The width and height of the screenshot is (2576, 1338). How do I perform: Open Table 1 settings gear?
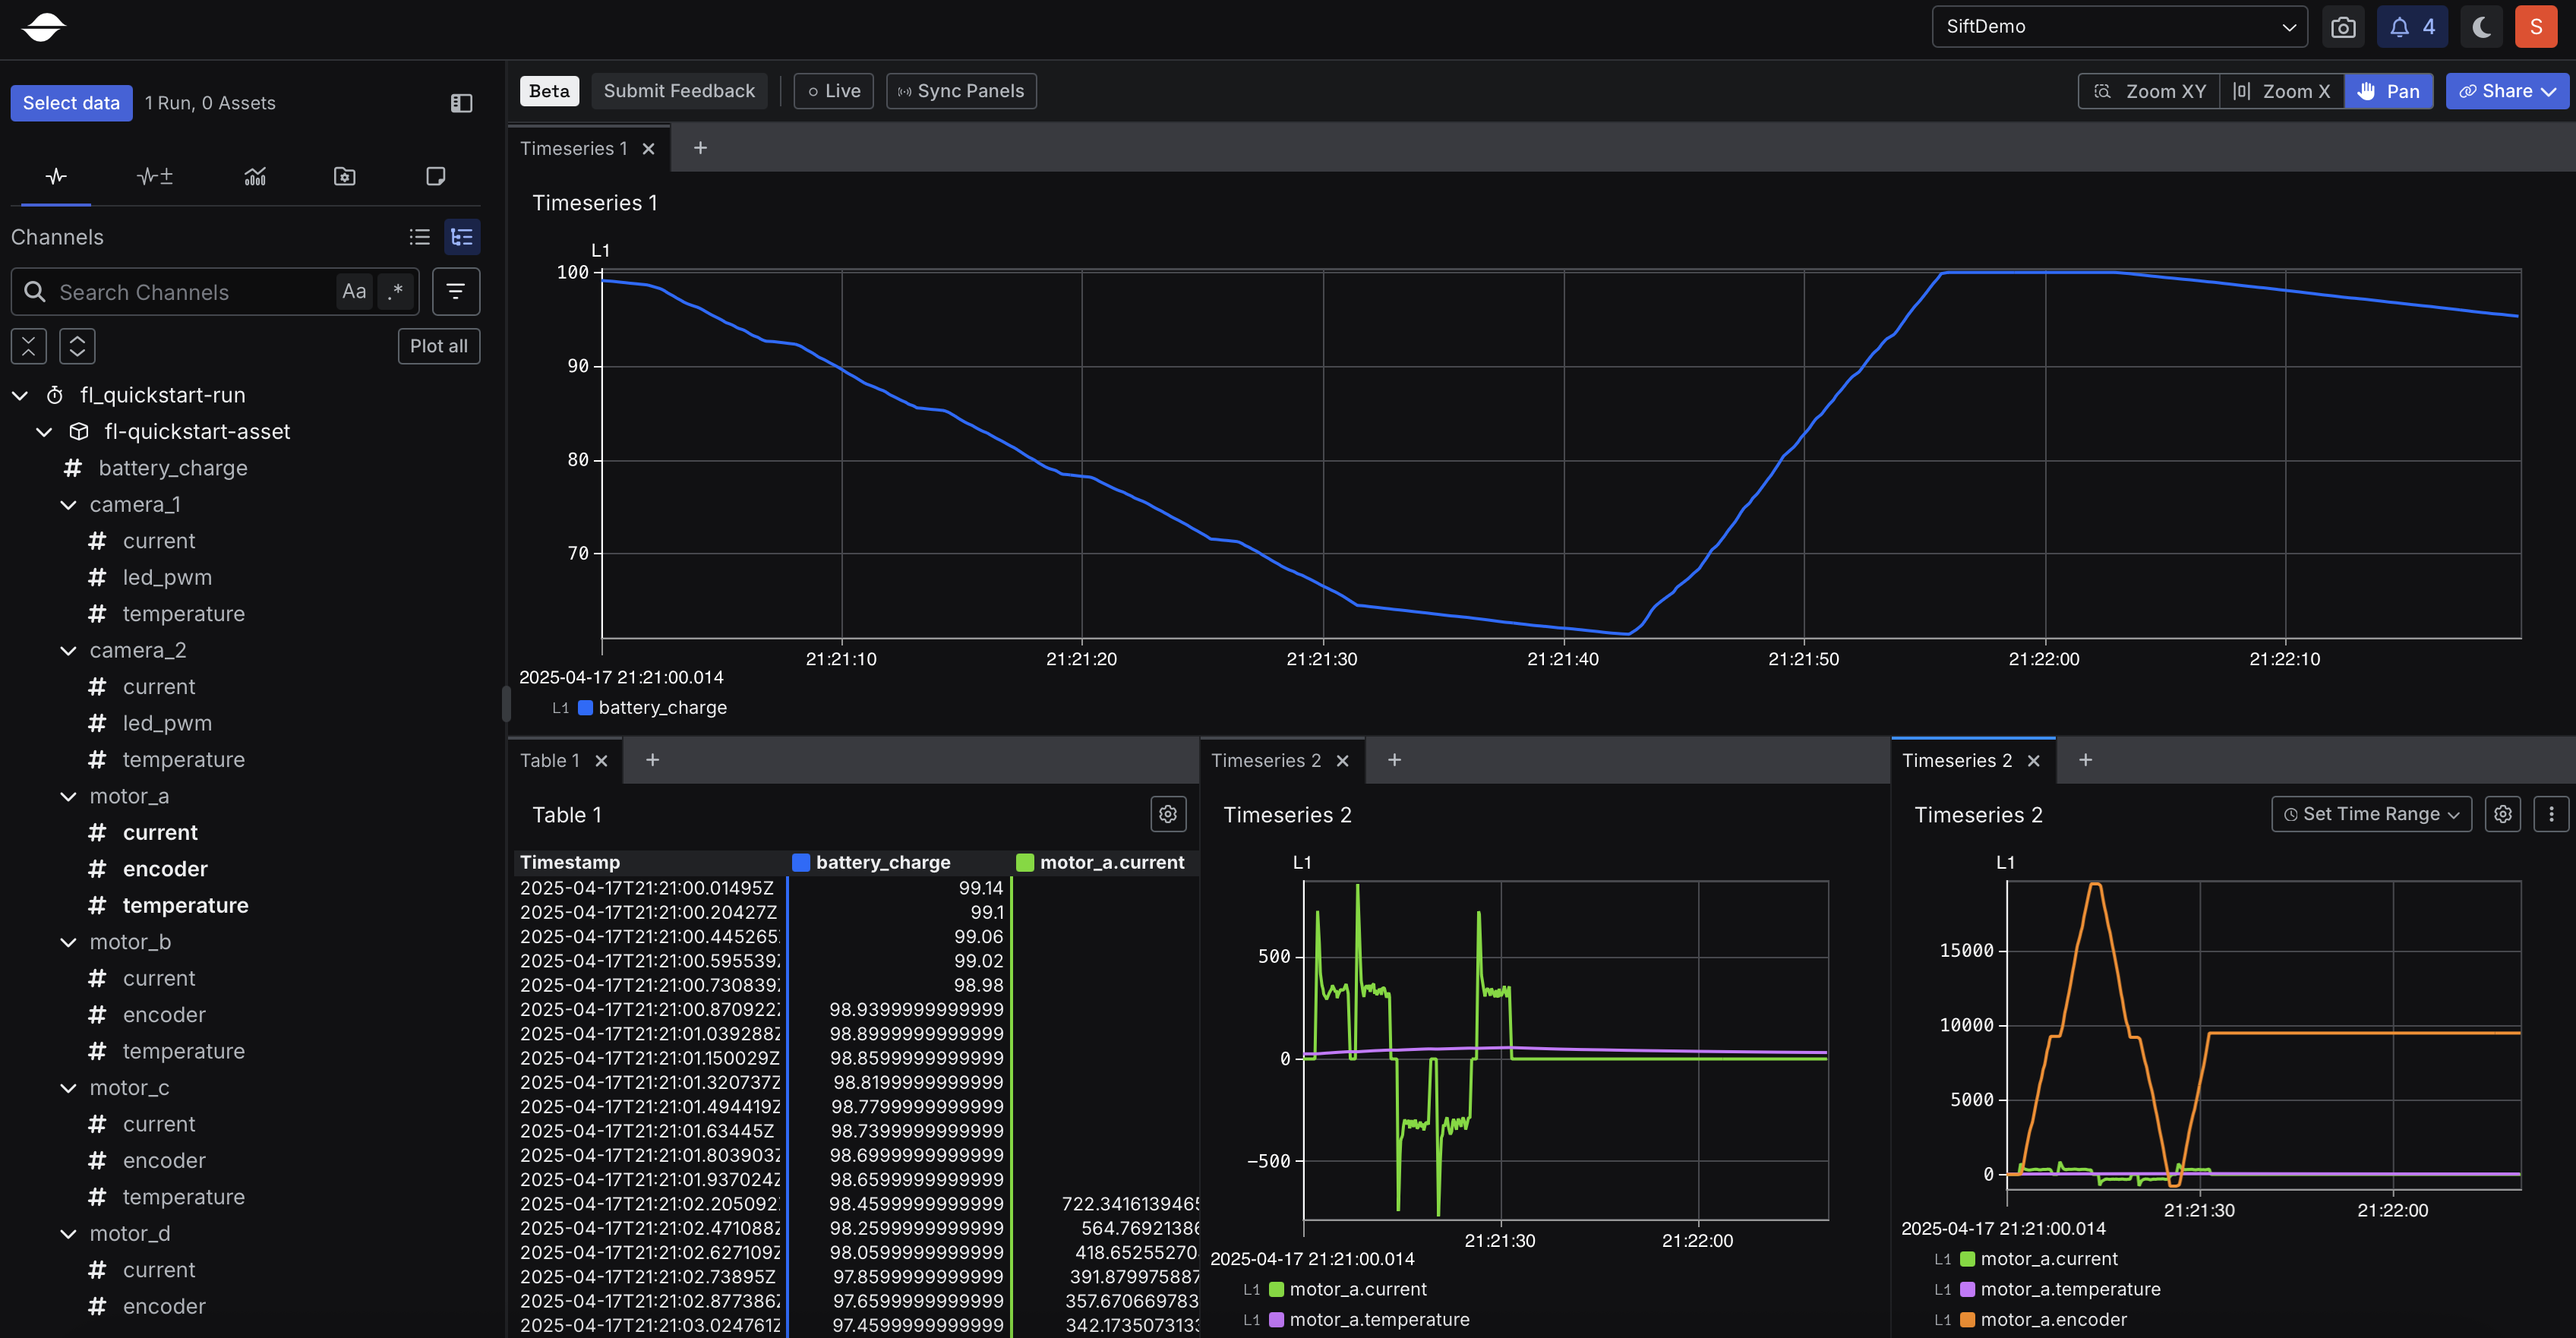[1167, 814]
